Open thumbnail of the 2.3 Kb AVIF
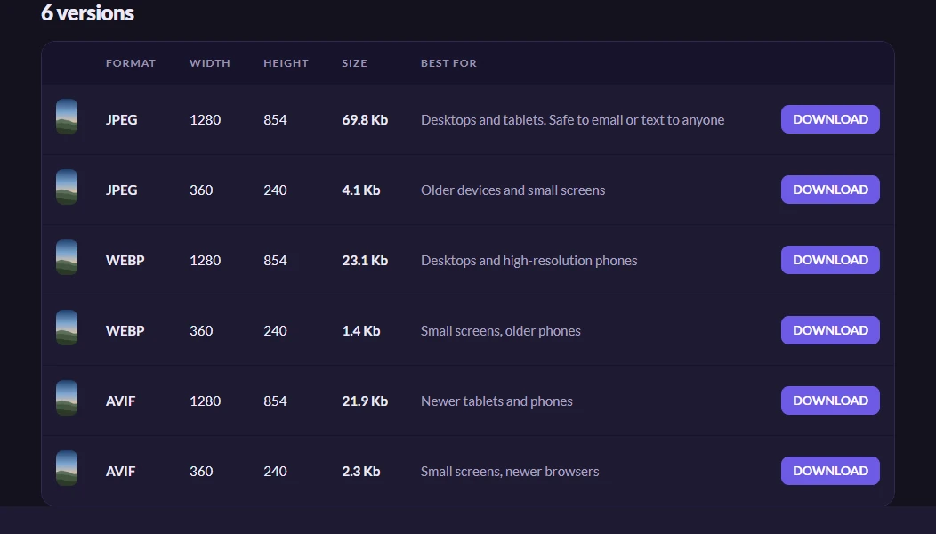The width and height of the screenshot is (936, 534). [67, 468]
